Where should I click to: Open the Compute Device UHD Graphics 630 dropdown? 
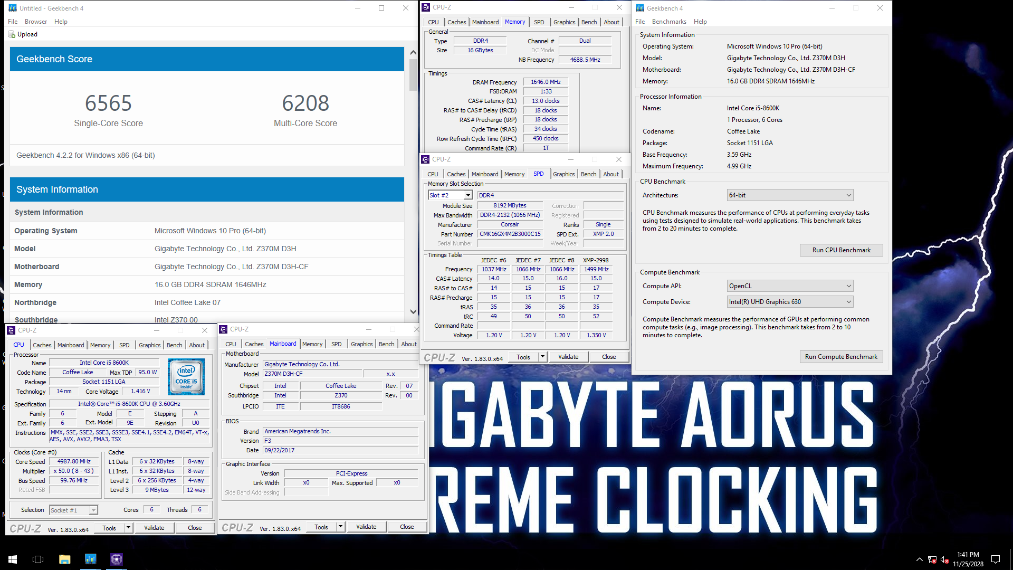pyautogui.click(x=790, y=302)
